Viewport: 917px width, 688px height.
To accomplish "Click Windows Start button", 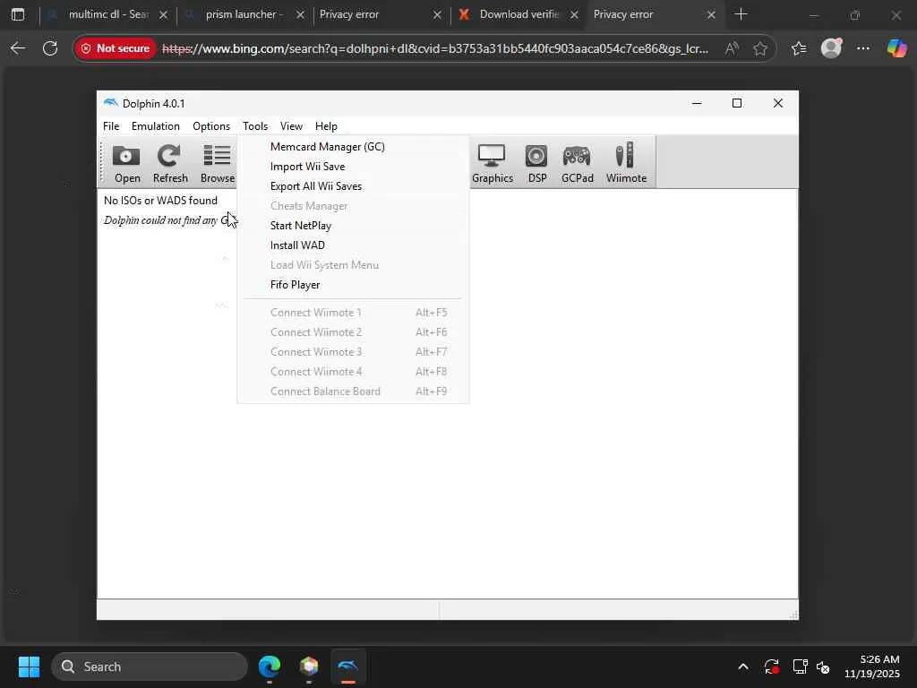I will click(29, 666).
